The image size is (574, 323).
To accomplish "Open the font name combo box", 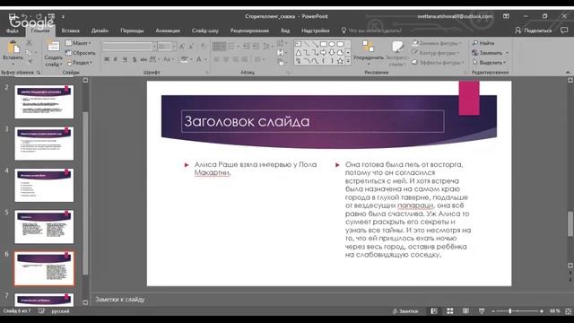I will click(x=129, y=47).
